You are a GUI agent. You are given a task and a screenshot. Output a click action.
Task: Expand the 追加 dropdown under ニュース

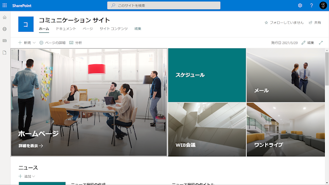tap(27, 176)
